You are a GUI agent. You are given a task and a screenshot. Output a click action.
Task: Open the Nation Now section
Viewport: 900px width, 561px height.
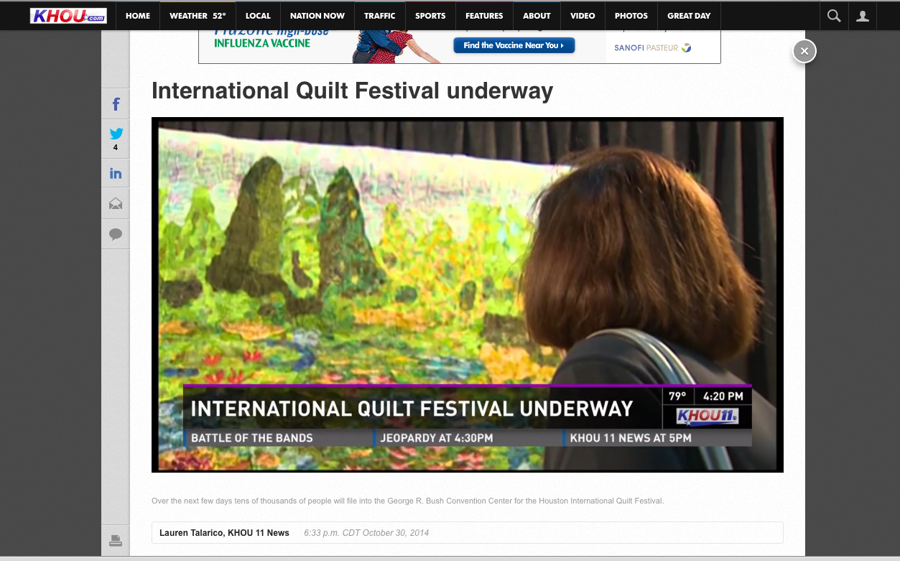(x=317, y=16)
